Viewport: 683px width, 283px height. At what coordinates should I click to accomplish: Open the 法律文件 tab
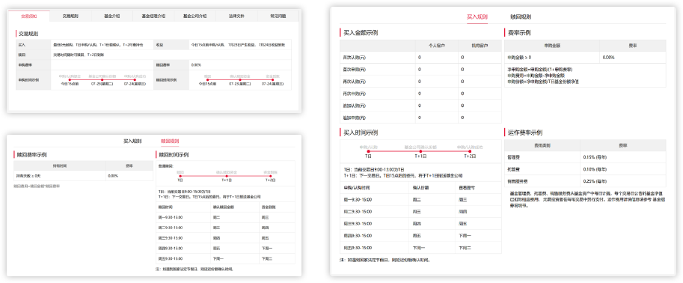tap(236, 16)
